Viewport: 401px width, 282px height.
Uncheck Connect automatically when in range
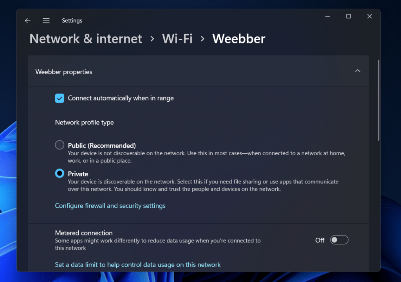tap(60, 98)
